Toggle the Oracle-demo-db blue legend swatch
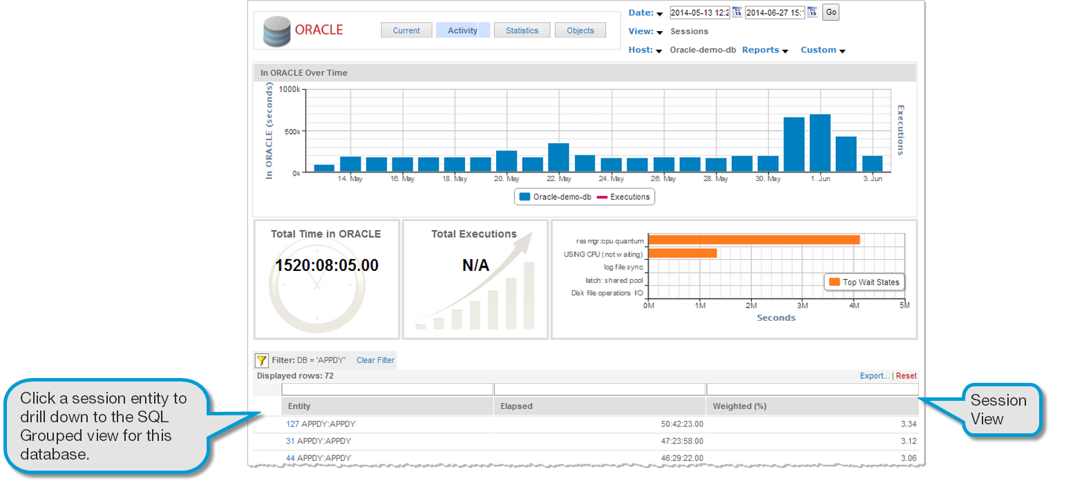1073x481 pixels. tap(525, 197)
